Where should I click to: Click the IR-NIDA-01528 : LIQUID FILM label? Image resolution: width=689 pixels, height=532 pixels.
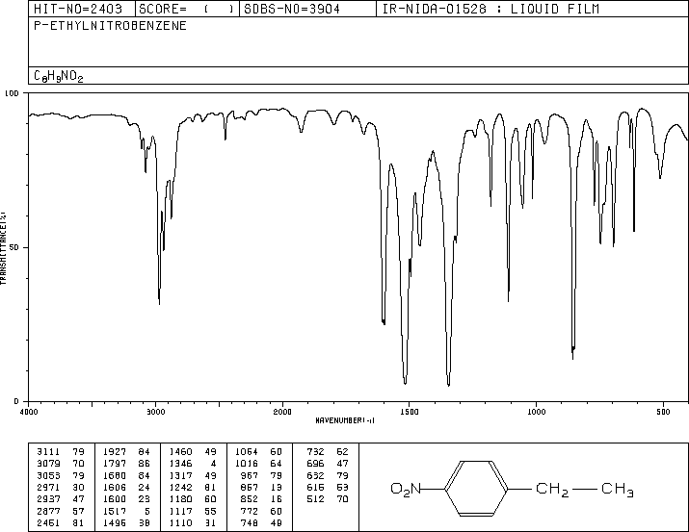[490, 9]
